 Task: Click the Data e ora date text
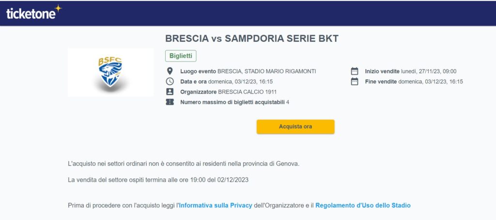227,82
